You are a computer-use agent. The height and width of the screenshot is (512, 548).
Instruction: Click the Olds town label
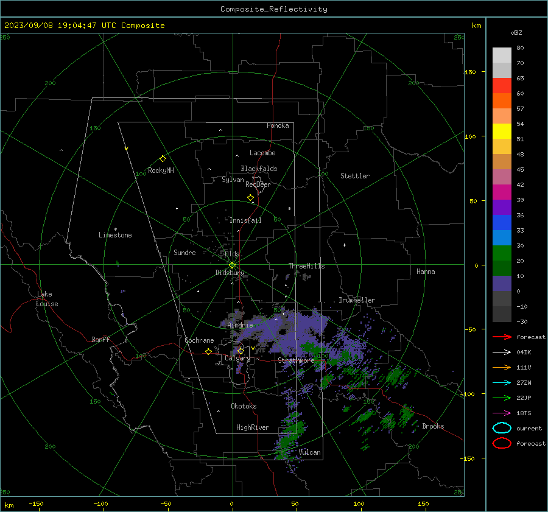tap(232, 254)
